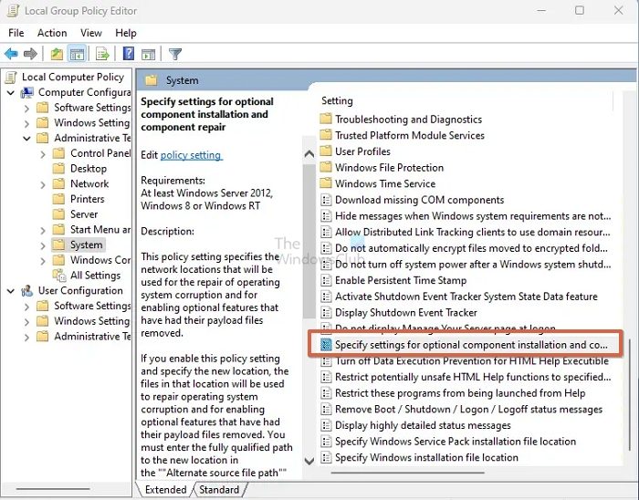The width and height of the screenshot is (639, 500).
Task: Open the View menu
Action: click(89, 33)
